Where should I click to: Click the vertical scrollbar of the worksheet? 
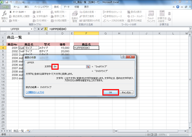click(190, 80)
